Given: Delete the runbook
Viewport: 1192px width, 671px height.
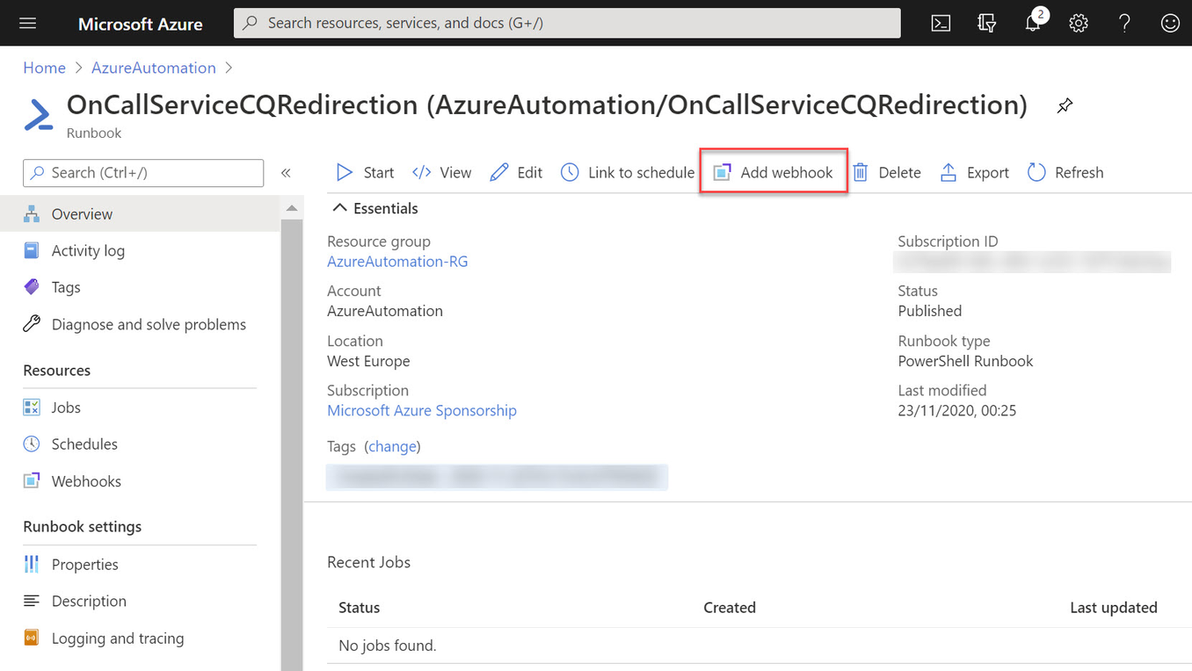Looking at the screenshot, I should coord(886,173).
